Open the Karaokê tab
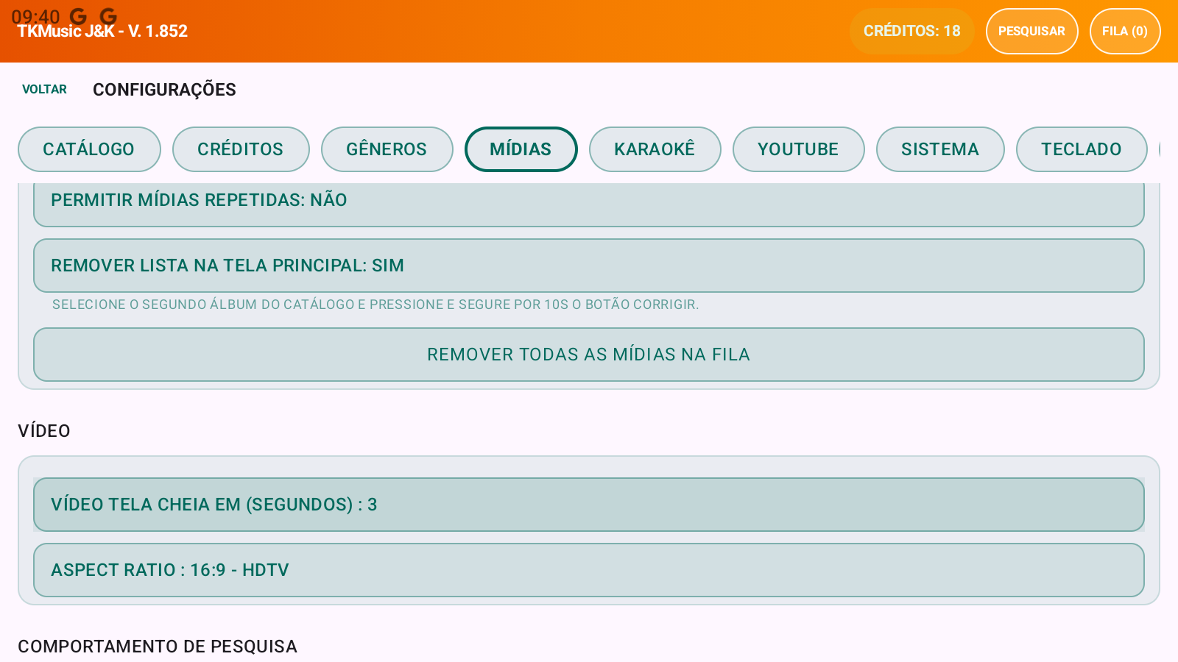 click(655, 149)
